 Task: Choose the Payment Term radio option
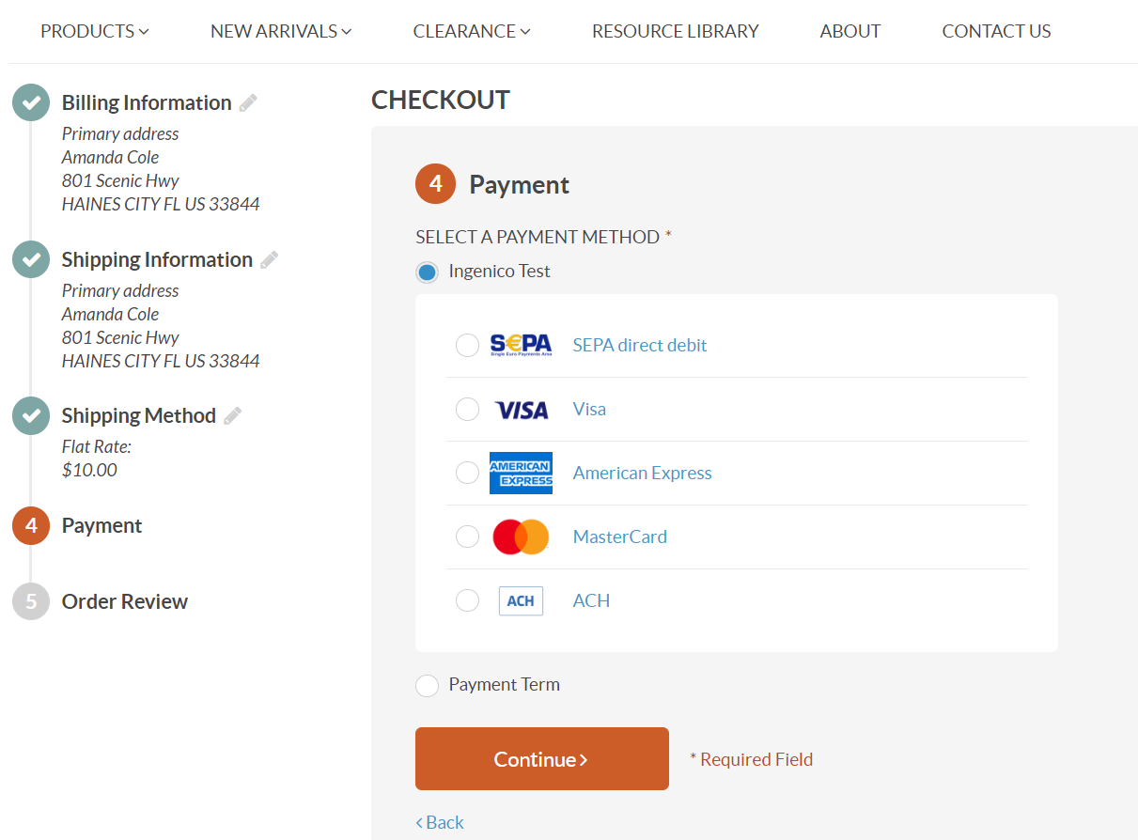tap(428, 686)
